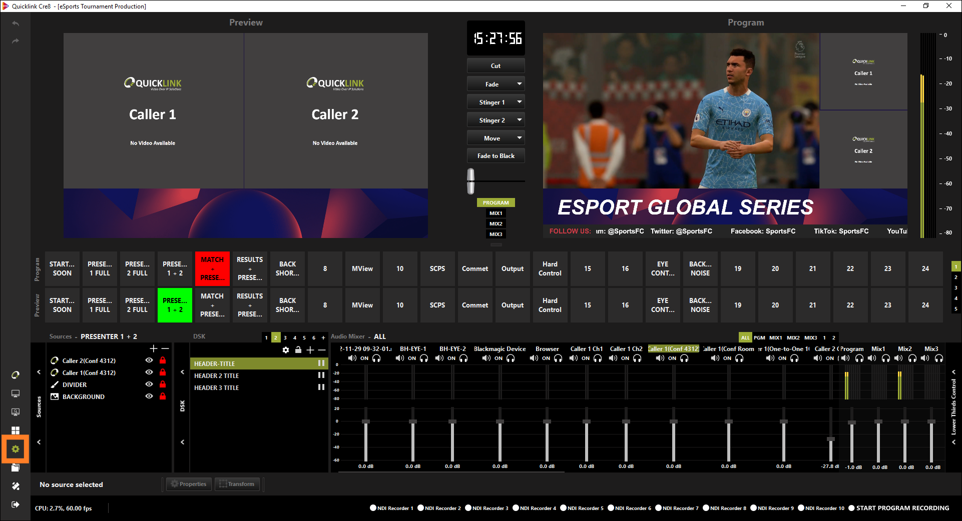Screen dimensions: 962x521
Task: Adjust the Program audio fader
Action: coord(851,423)
